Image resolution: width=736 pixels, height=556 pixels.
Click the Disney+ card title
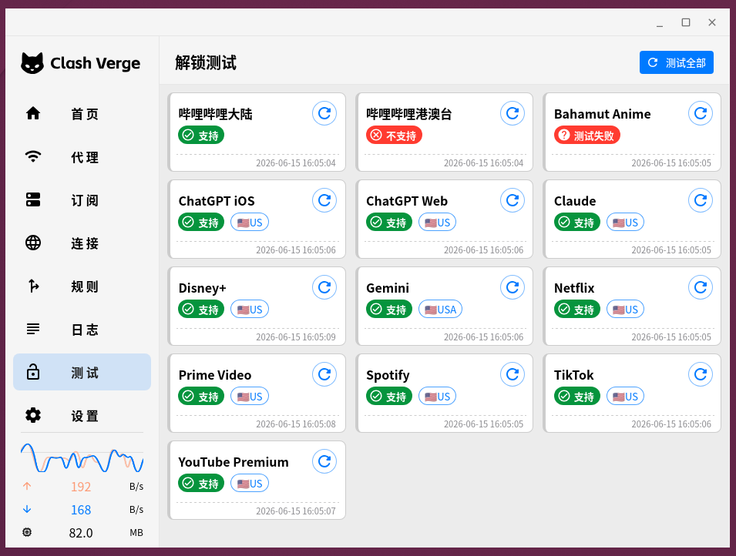(x=203, y=287)
